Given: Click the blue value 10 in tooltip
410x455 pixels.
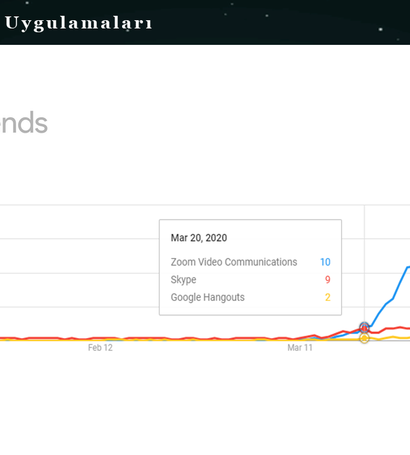Looking at the screenshot, I should (x=325, y=262).
